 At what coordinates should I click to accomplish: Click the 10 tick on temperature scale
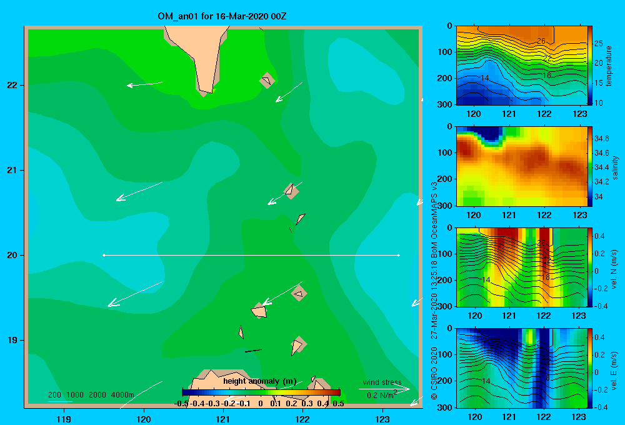(x=598, y=103)
